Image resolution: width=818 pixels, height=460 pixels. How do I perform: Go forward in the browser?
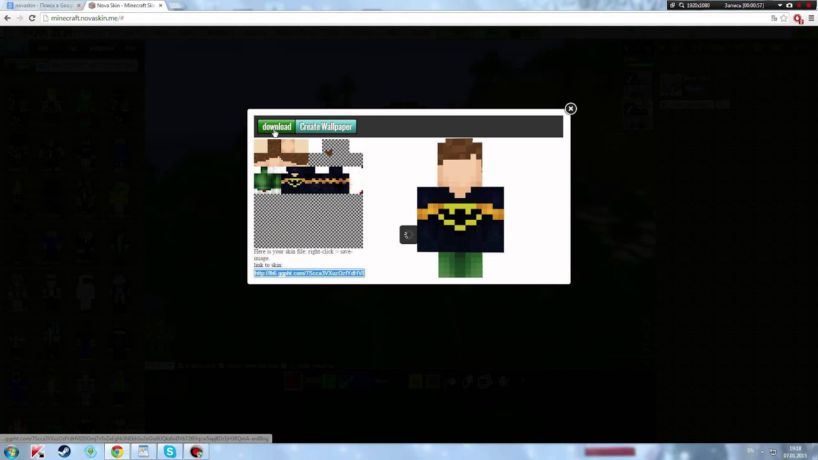tap(20, 18)
